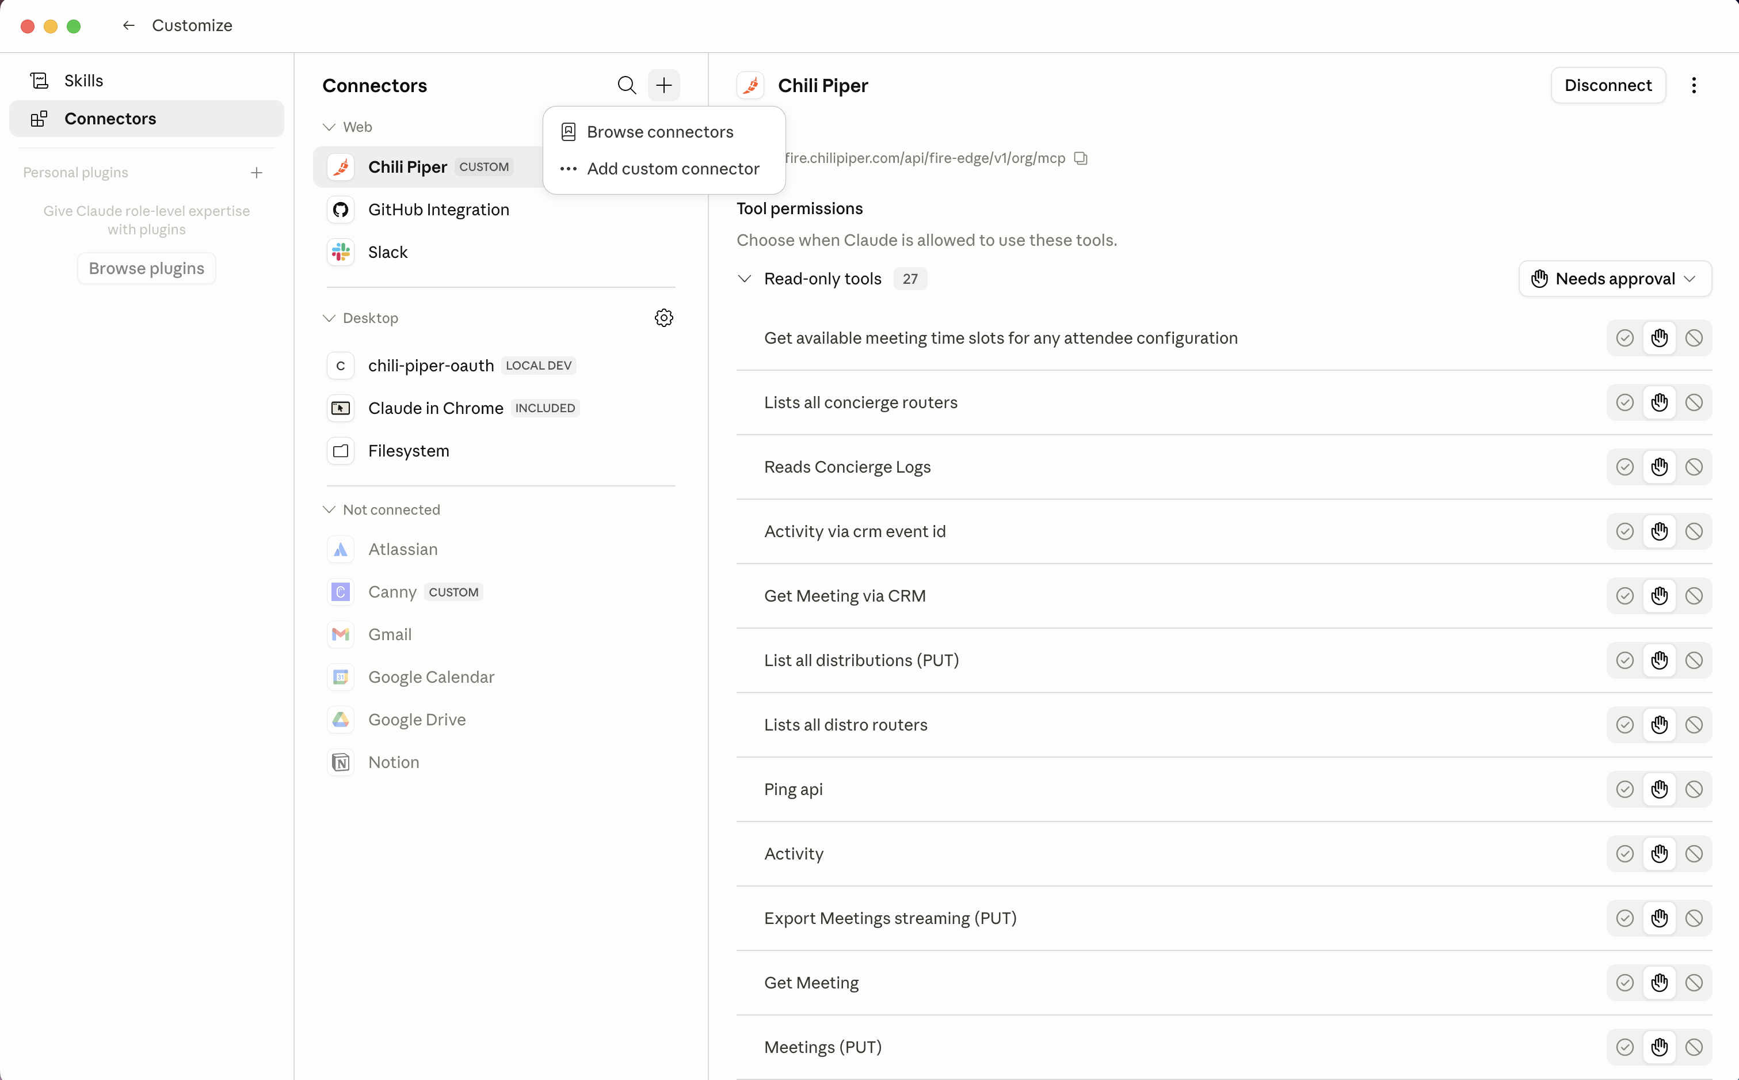Image resolution: width=1739 pixels, height=1080 pixels.
Task: Choose Add custom connector from menu
Action: tap(663, 169)
